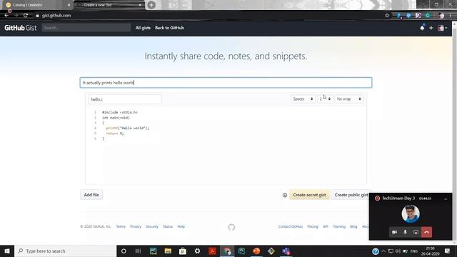Close the Create a new Gist tab
457x257 pixels.
[x=140, y=5]
